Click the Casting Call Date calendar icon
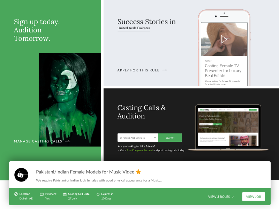Viewport: 279px width, 209px height. [65, 194]
